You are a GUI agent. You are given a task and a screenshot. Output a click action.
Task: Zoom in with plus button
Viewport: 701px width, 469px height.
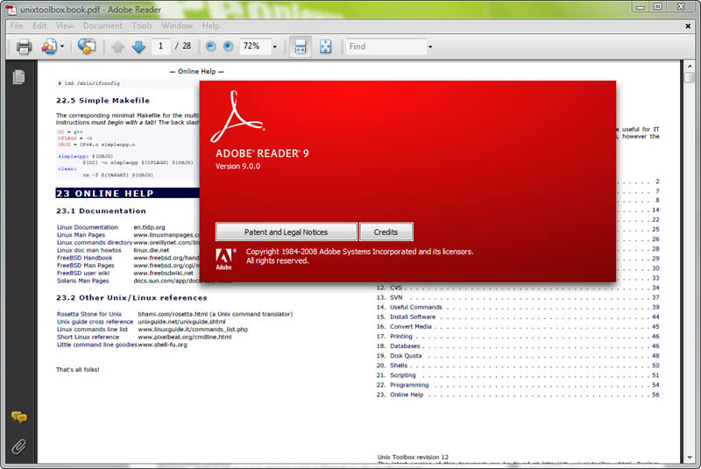[x=228, y=46]
